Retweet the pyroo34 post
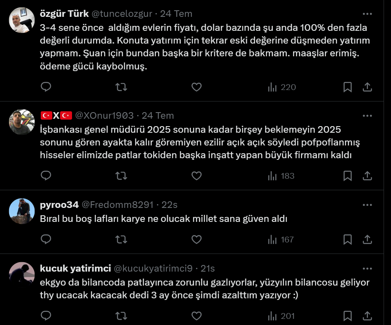Image resolution: width=391 pixels, height=325 pixels. (121, 239)
